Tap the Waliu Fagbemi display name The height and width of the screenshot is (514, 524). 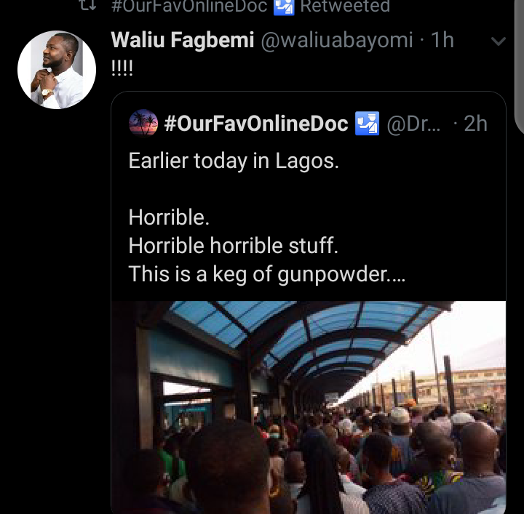[182, 40]
